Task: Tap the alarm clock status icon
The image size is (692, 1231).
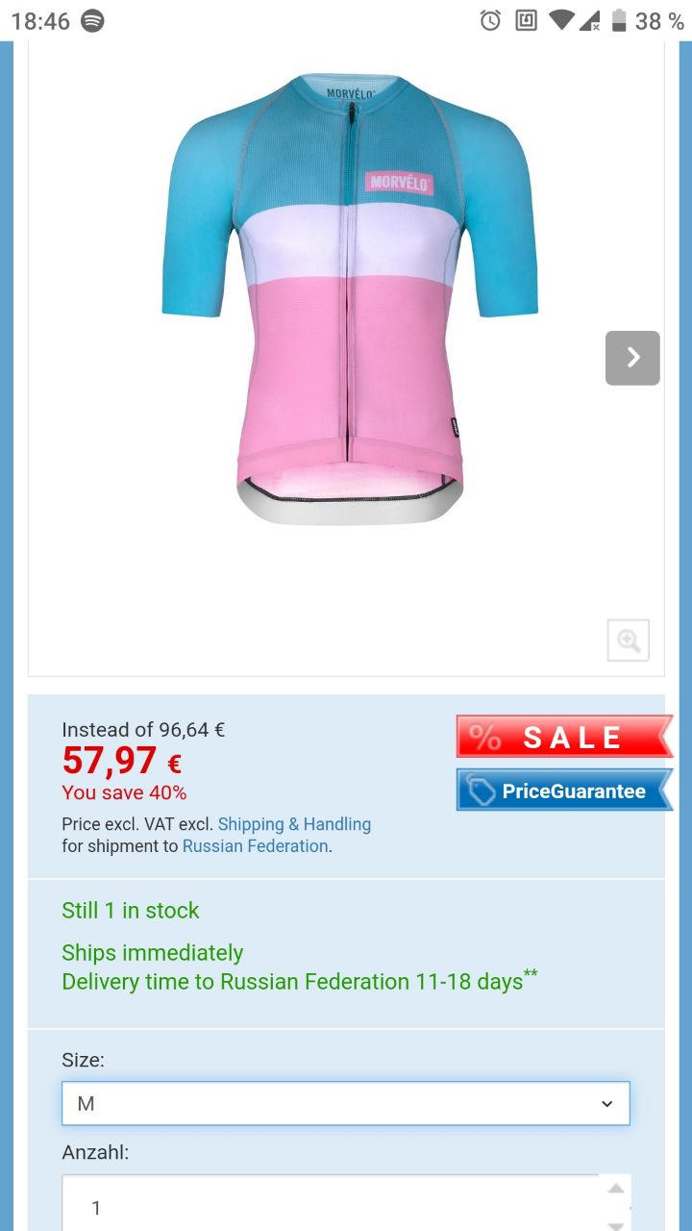Action: pos(491,20)
